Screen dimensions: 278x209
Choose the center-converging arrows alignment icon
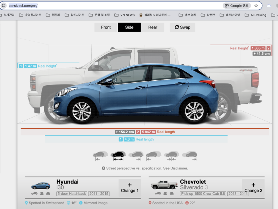coord(172,156)
